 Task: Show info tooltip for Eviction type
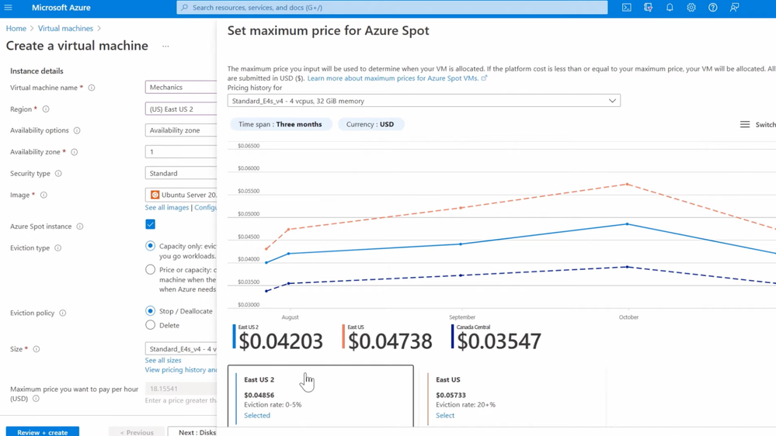coord(58,247)
